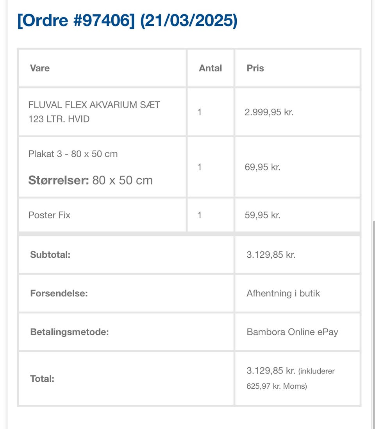
Task: Click the Forsendelse label
Action: 59,293
